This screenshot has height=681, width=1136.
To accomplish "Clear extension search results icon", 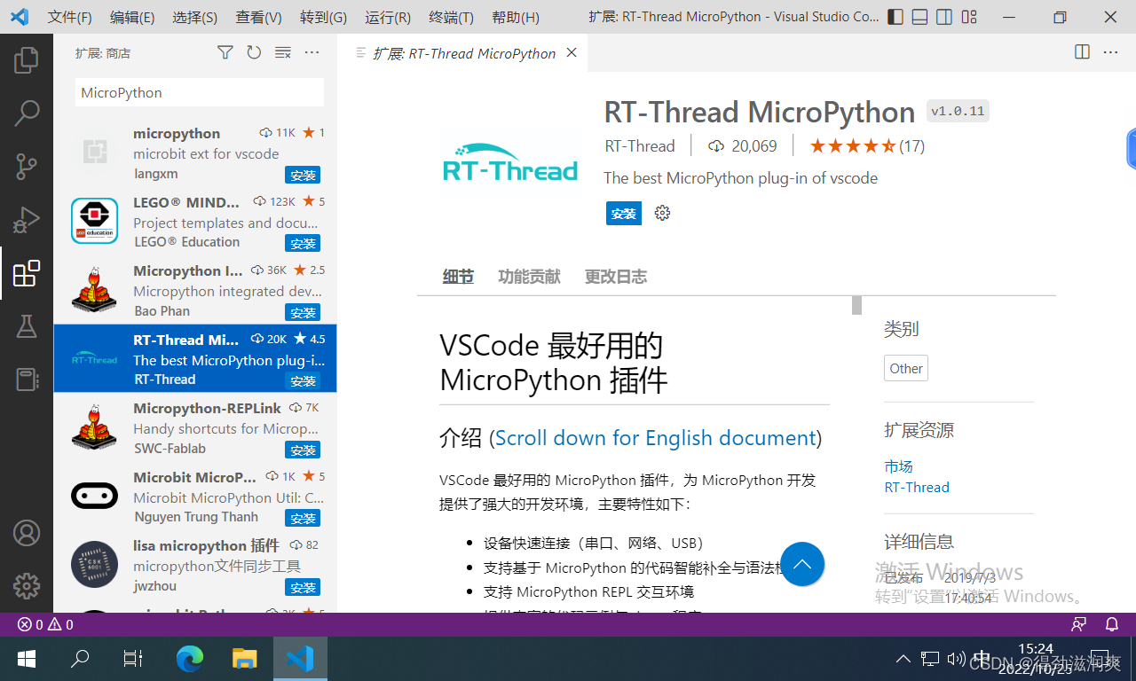I will (283, 53).
